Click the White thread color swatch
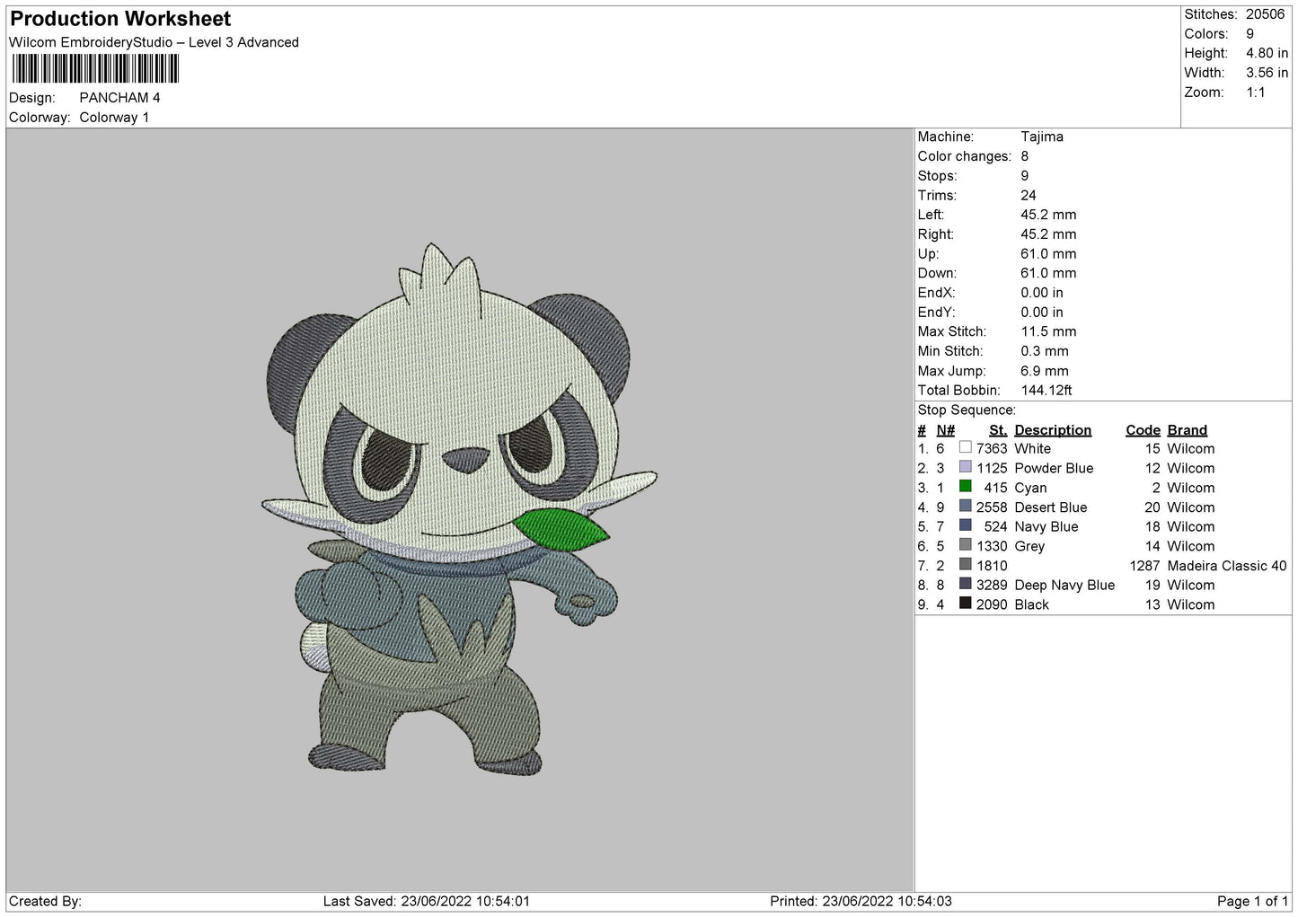The width and height of the screenshot is (1298, 917). [966, 447]
